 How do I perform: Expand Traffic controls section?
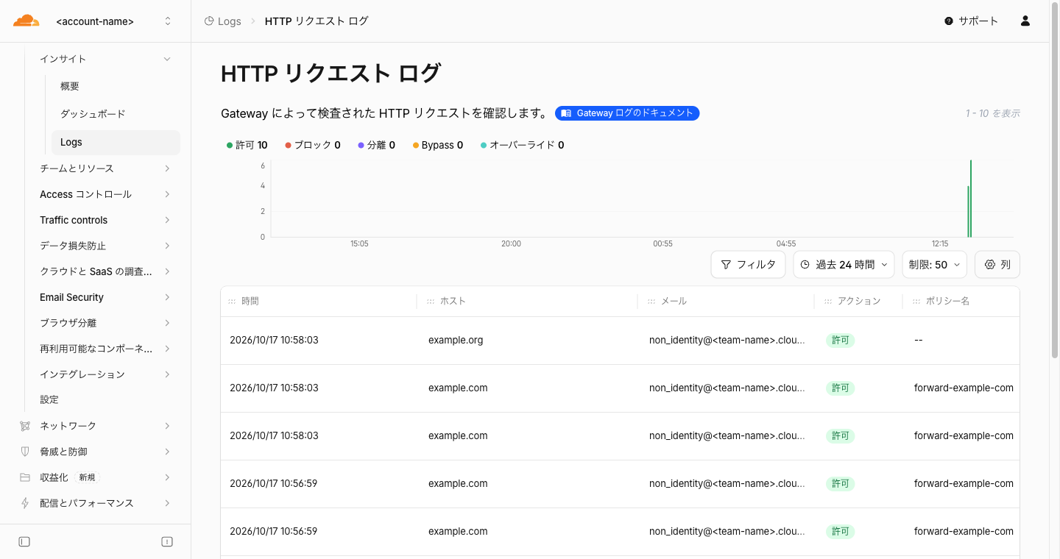coord(105,220)
